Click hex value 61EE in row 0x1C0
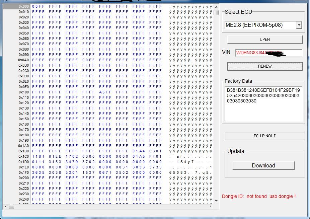Screen dimensions: 310x219 pos(55,156)
